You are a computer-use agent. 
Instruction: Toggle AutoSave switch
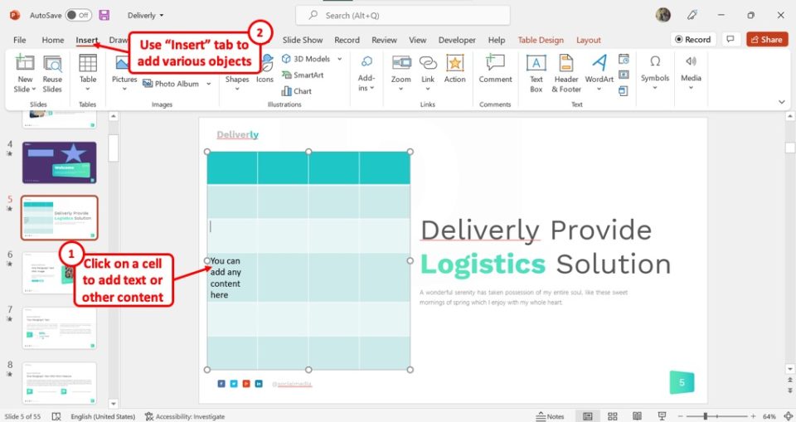(x=78, y=15)
